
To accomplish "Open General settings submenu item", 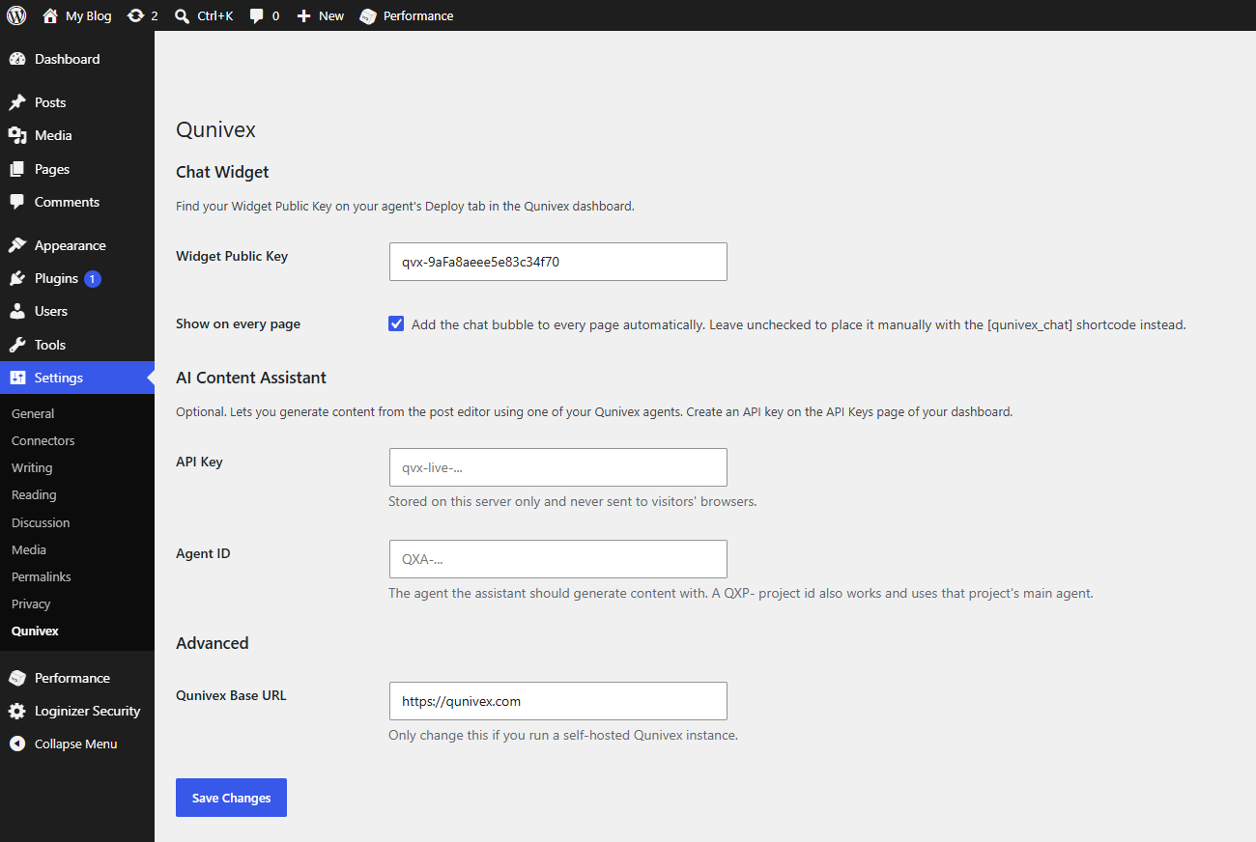I will coord(33,413).
